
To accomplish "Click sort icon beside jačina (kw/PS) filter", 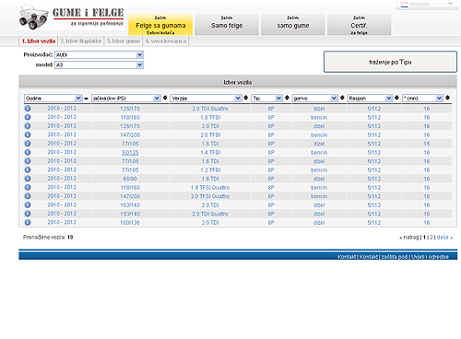I will pos(165,98).
